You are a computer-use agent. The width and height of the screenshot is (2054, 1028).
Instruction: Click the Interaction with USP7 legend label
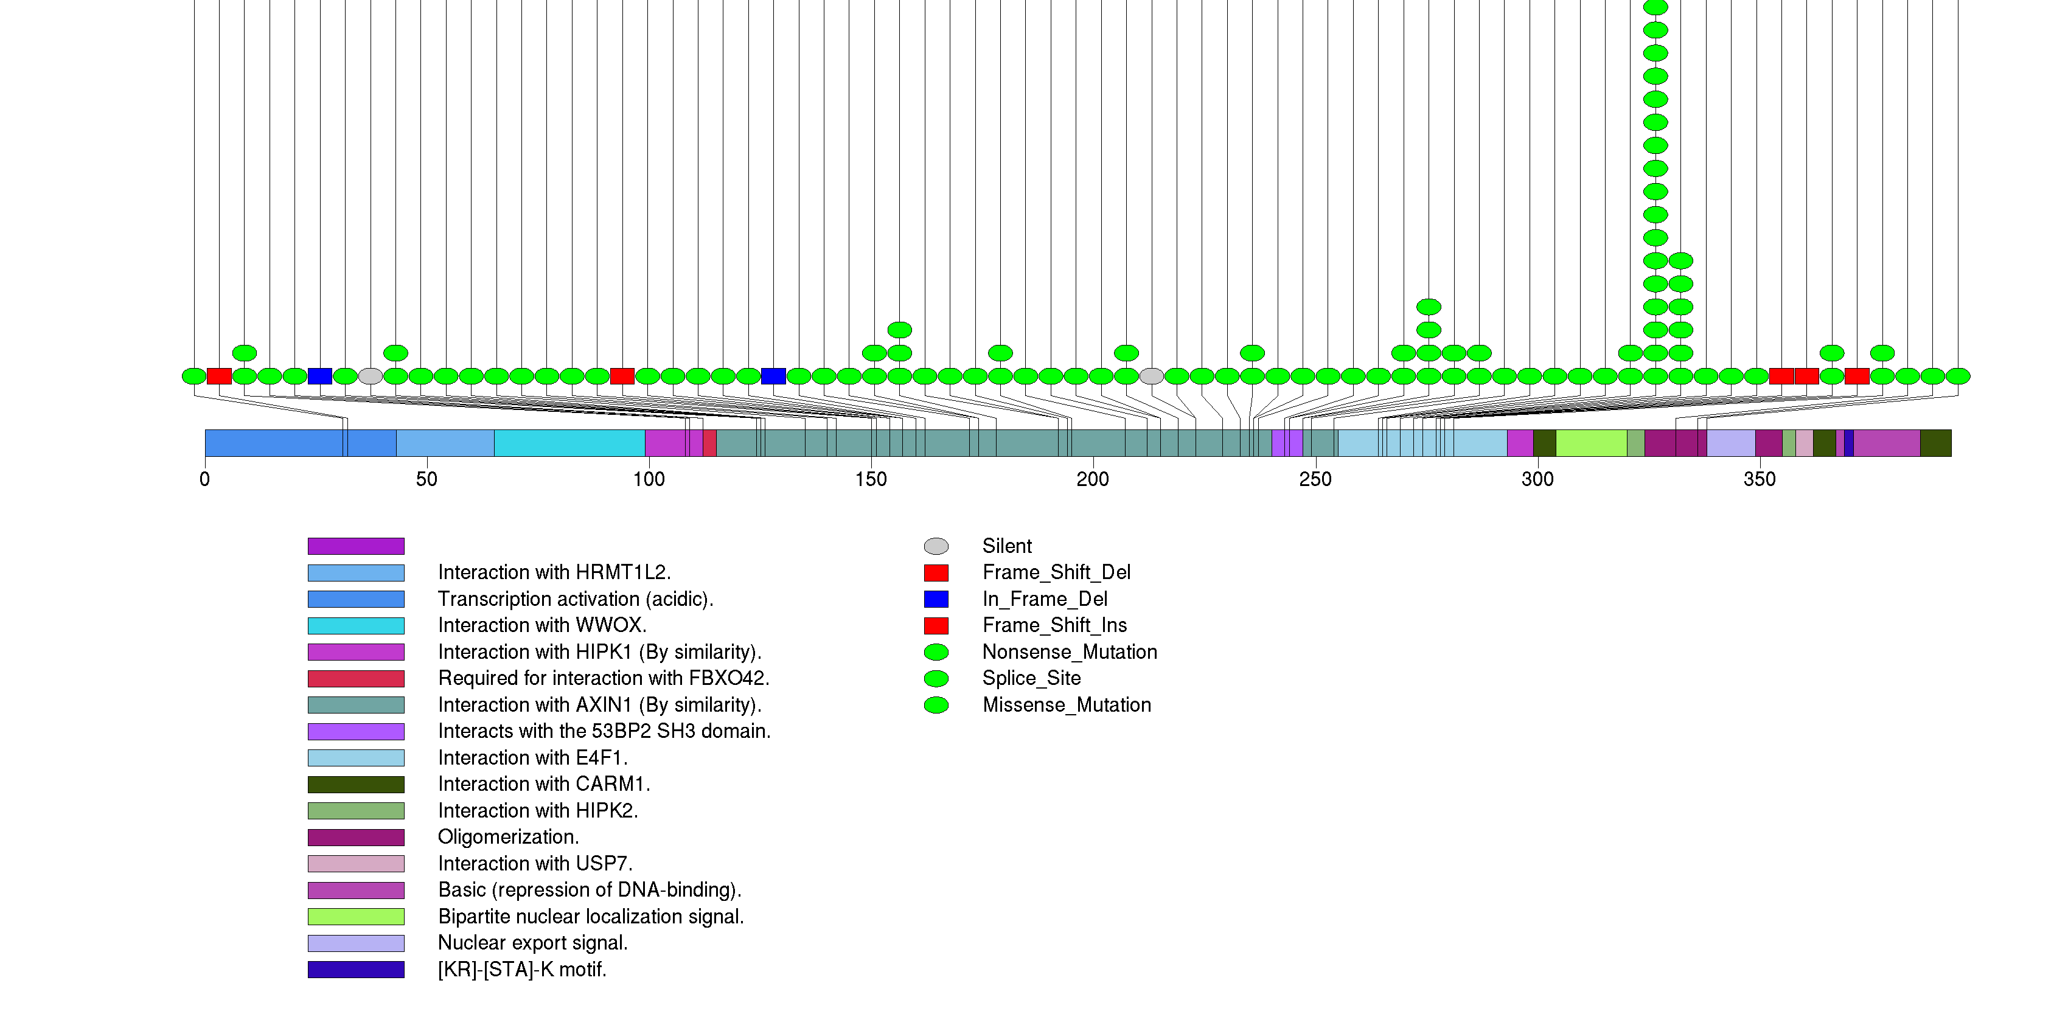click(x=535, y=864)
